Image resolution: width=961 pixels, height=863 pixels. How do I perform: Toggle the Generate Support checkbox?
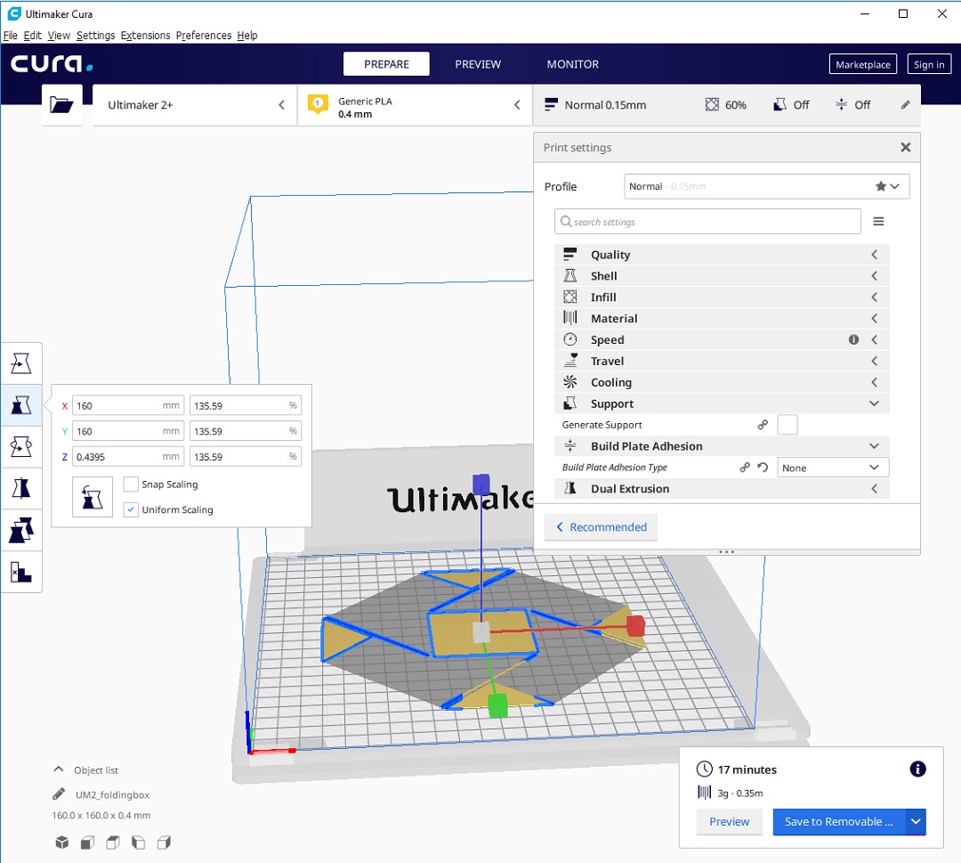787,425
